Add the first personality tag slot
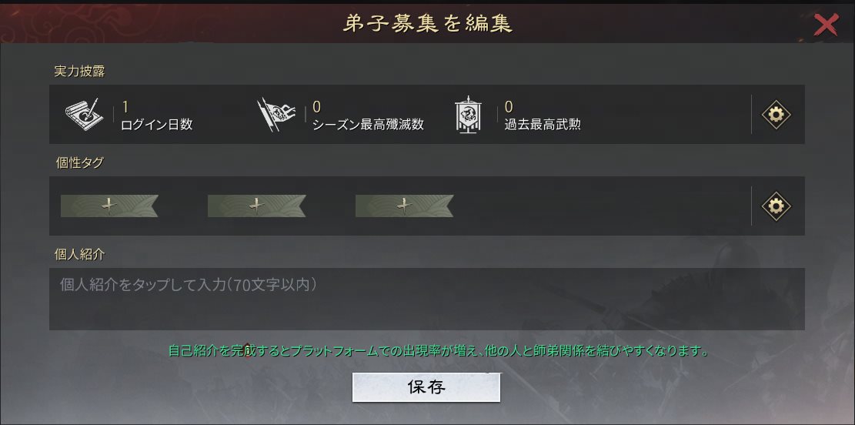The width and height of the screenshot is (855, 425). point(109,206)
